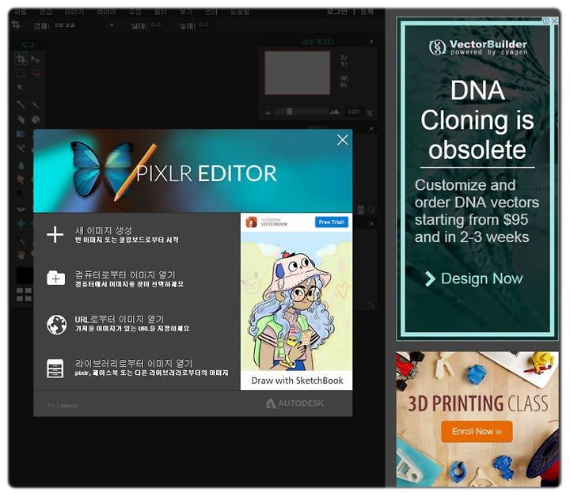Select the blue Bloat tool
The width and height of the screenshot is (570, 496).
[21, 223]
